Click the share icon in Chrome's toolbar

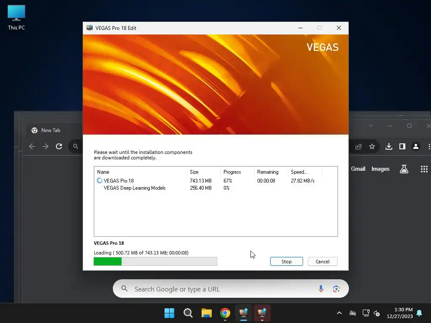click(x=359, y=147)
